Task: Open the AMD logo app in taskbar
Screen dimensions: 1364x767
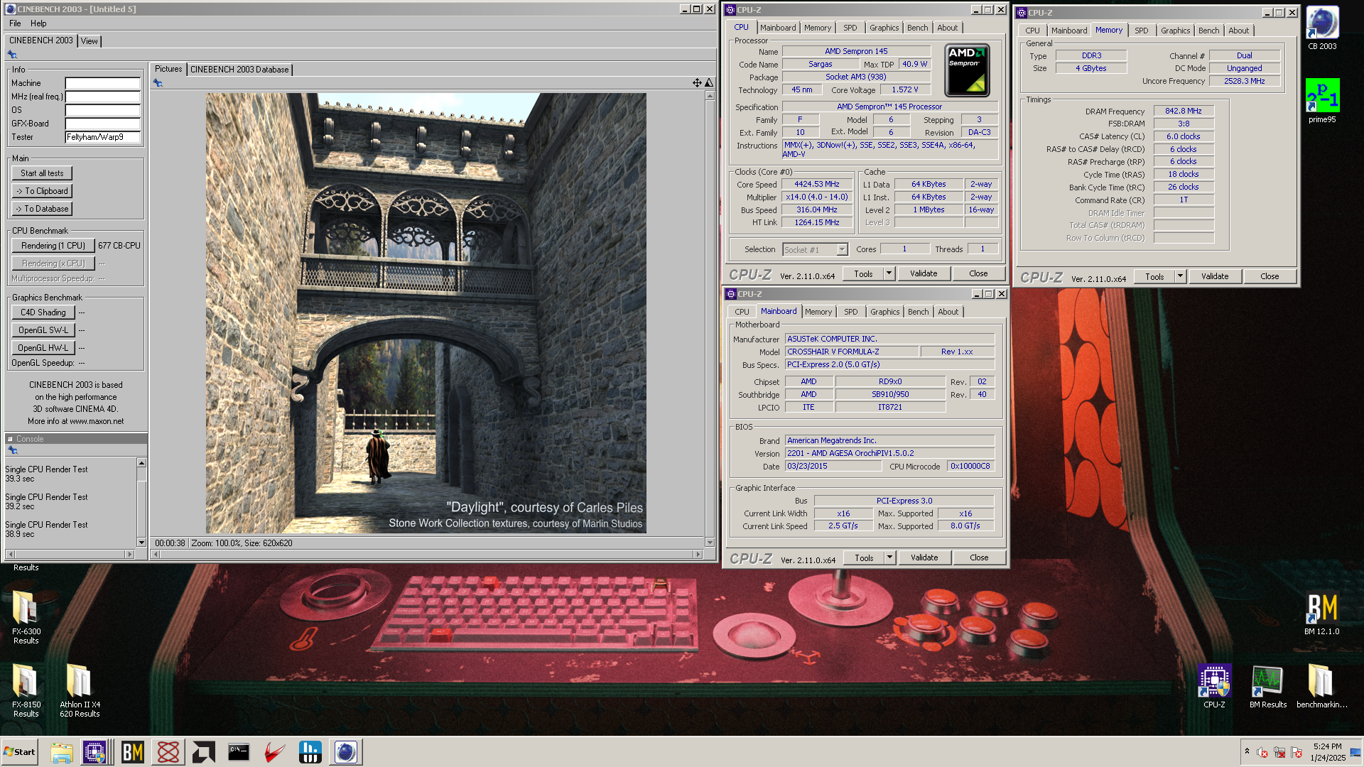Action: (x=204, y=752)
